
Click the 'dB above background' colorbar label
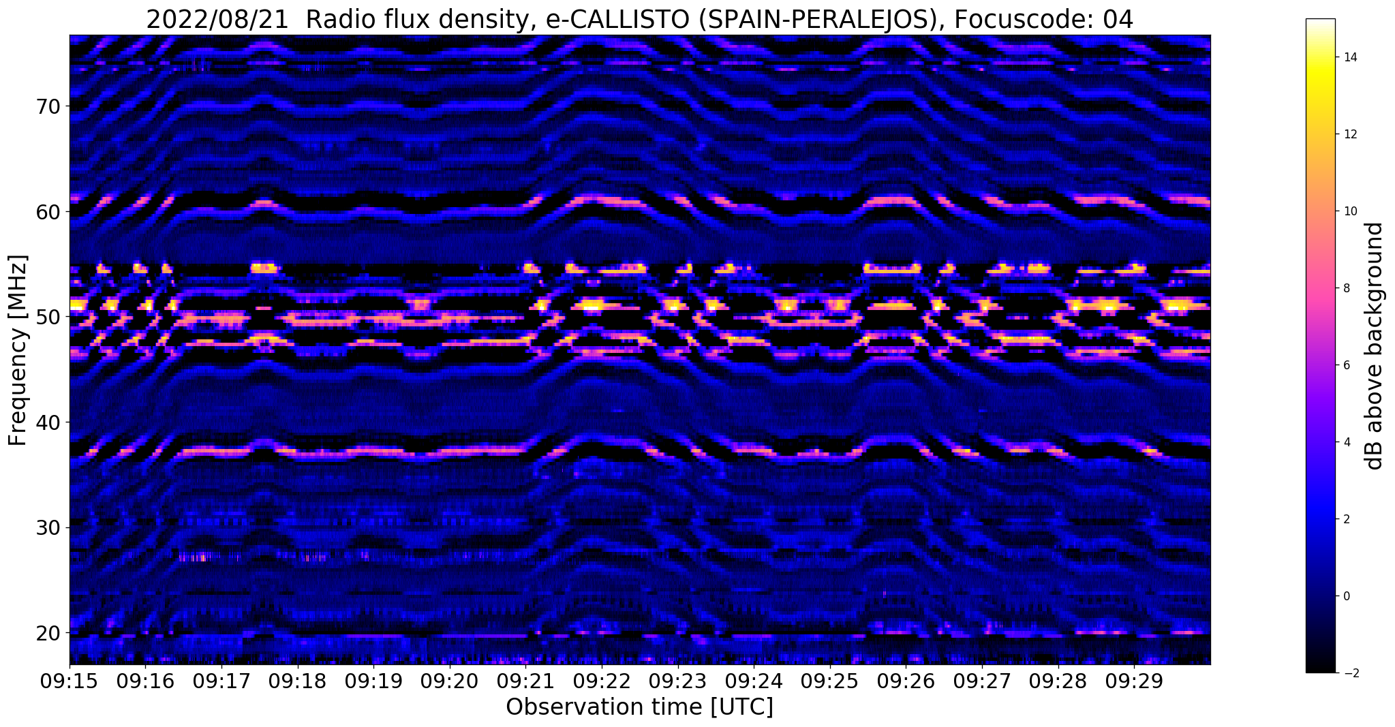(x=1375, y=345)
